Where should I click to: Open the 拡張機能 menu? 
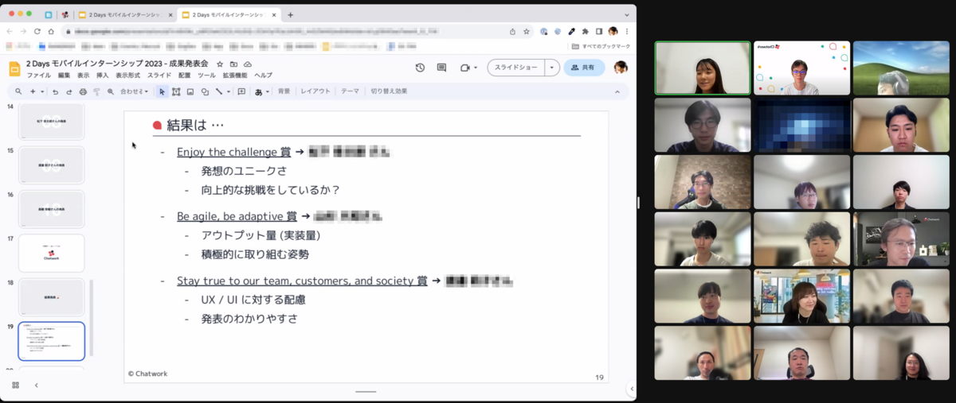coord(235,76)
